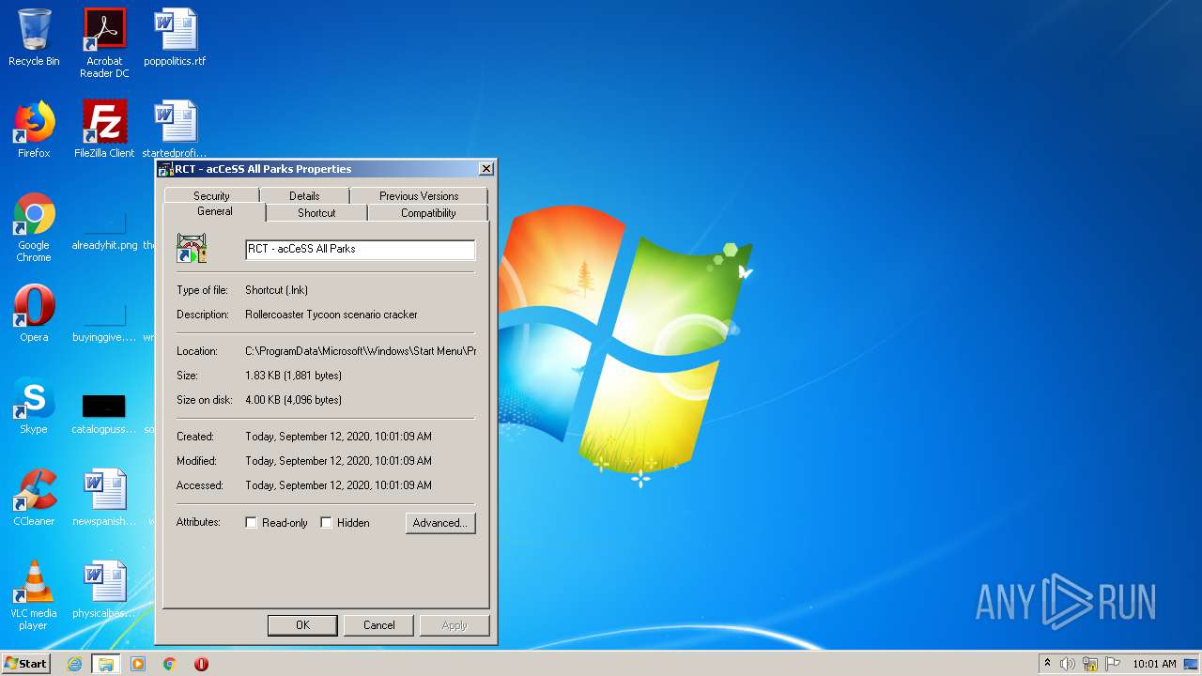Click the shortcut name field "RCT - acCeSS All Parks"

click(361, 250)
